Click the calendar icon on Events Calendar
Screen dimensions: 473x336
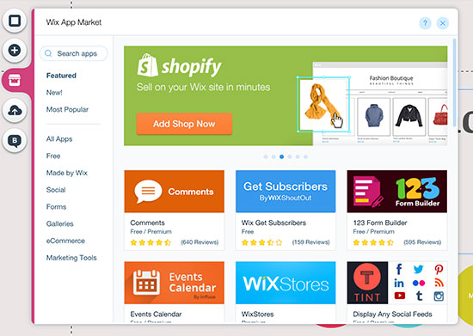[x=146, y=283]
